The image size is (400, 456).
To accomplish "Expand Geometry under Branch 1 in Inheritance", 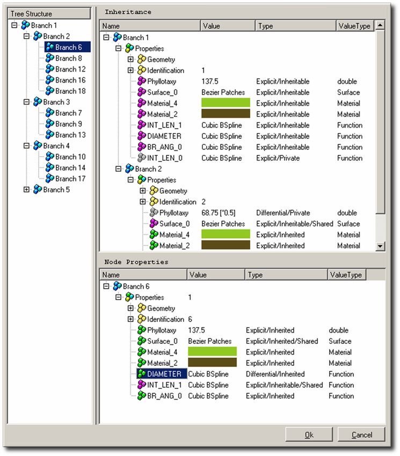I will (130, 60).
